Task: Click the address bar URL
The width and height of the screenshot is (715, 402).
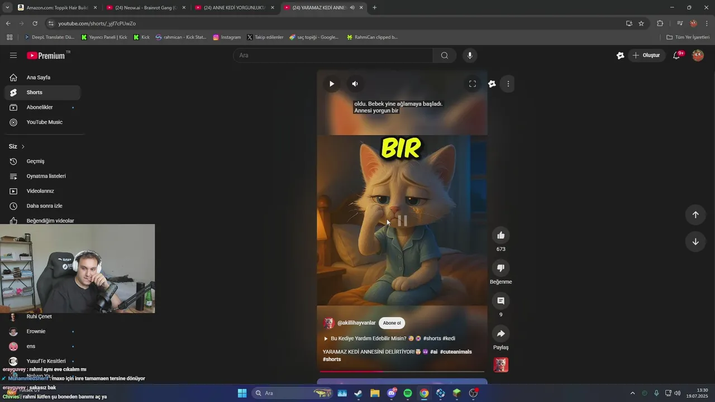Action: coord(97,23)
